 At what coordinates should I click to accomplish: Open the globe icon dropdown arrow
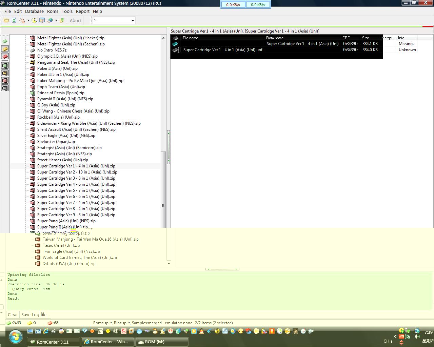coord(56,20)
